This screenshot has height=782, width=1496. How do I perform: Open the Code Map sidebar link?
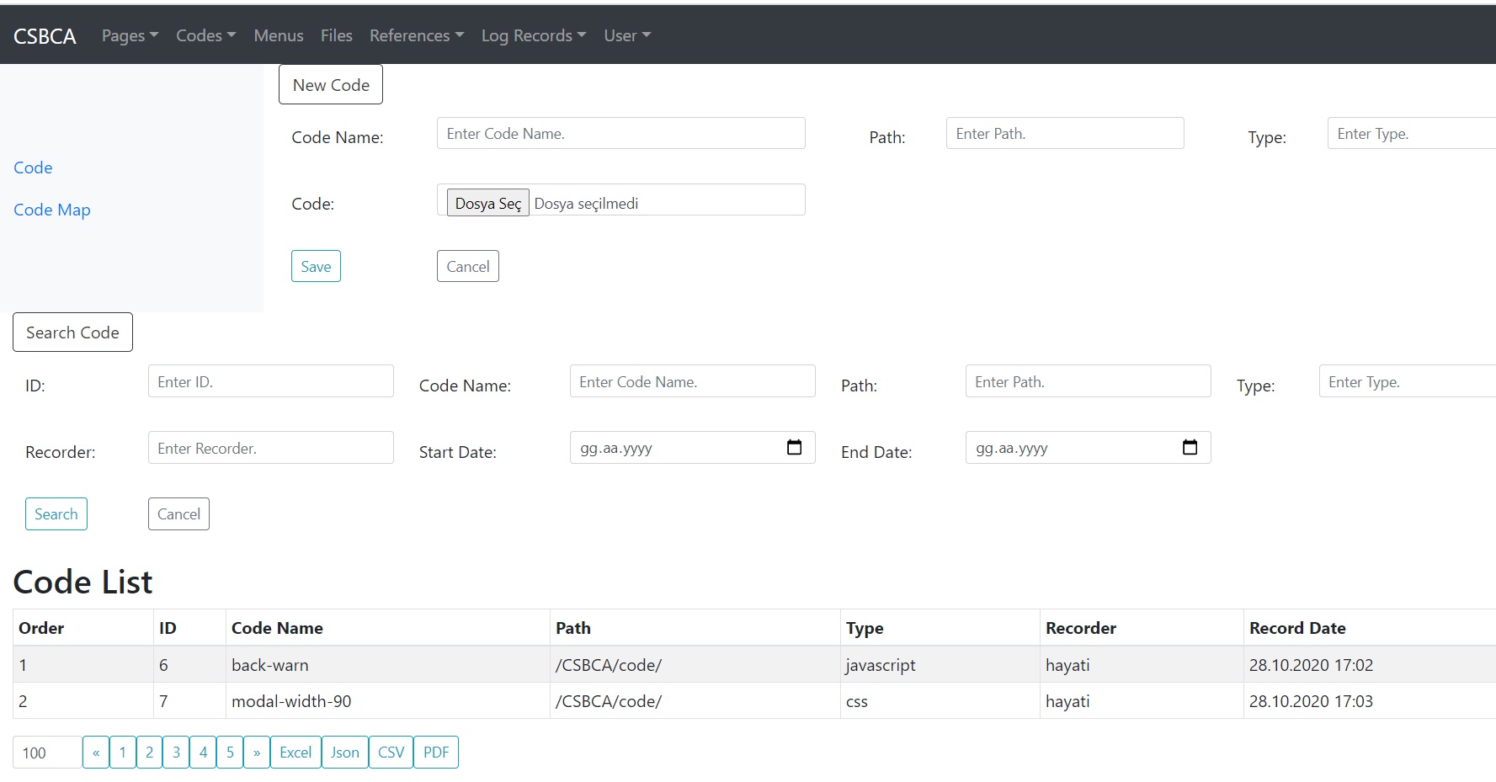click(52, 210)
